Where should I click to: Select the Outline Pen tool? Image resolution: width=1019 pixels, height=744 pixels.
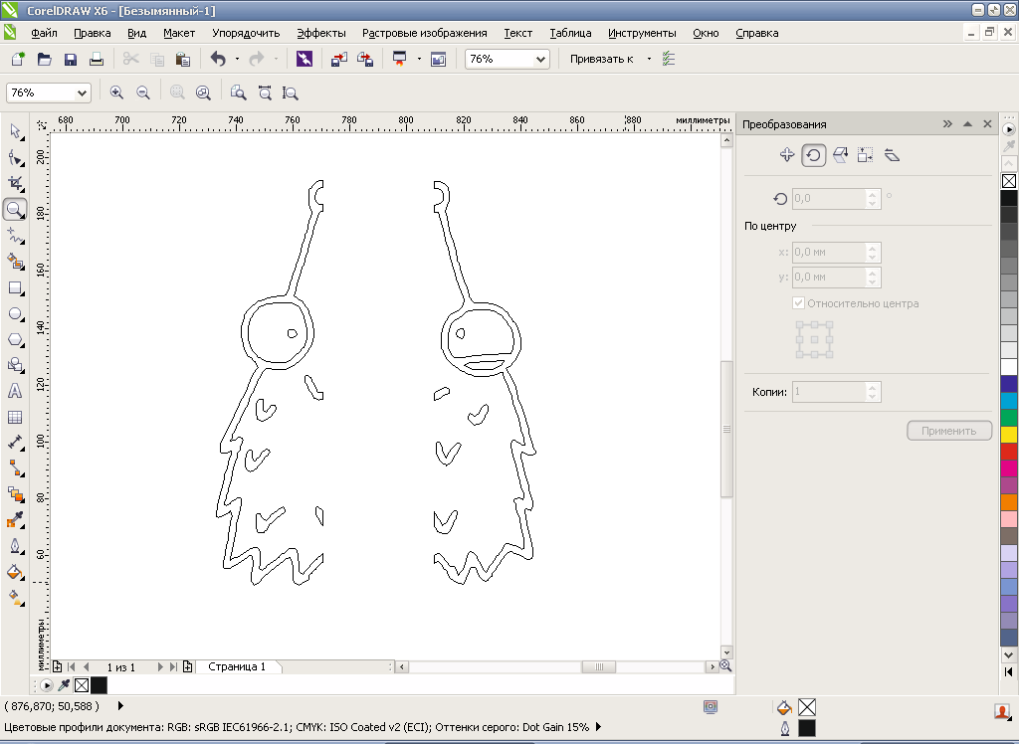[15, 546]
